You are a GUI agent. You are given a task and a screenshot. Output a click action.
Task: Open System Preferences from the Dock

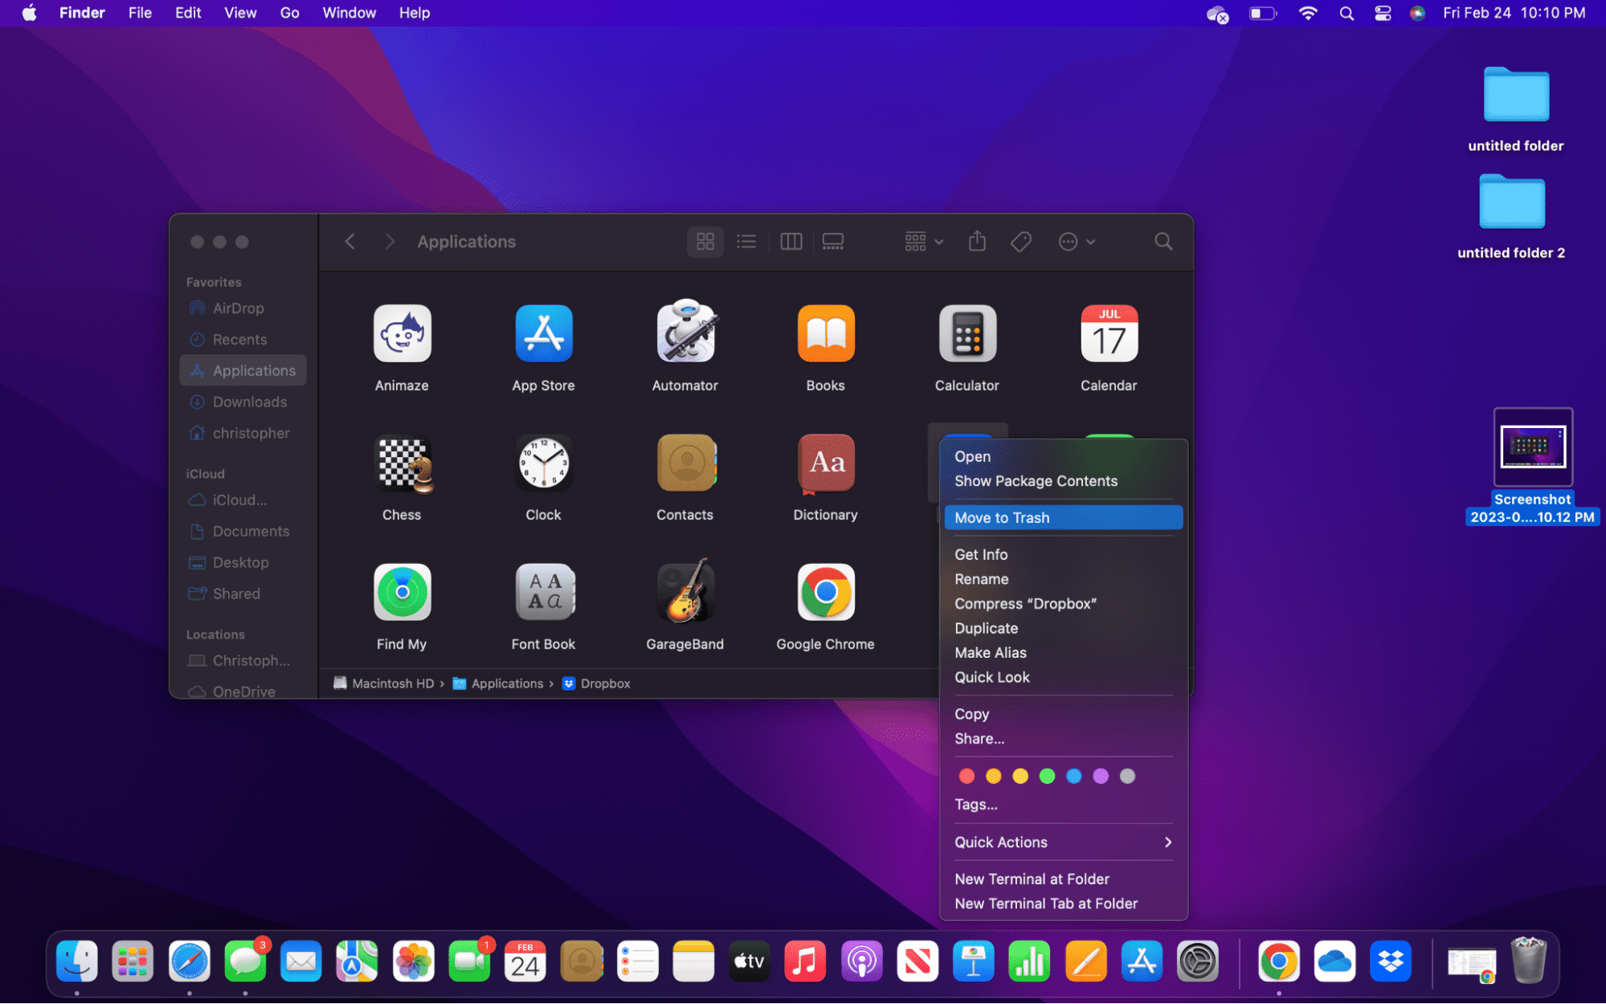pyautogui.click(x=1197, y=961)
